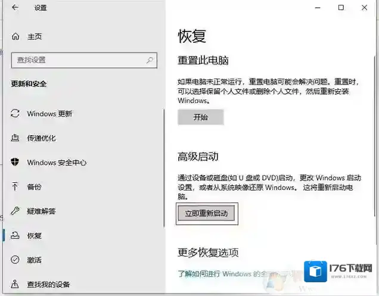
Task: Click the 查找设置 search field
Action: click(x=84, y=60)
